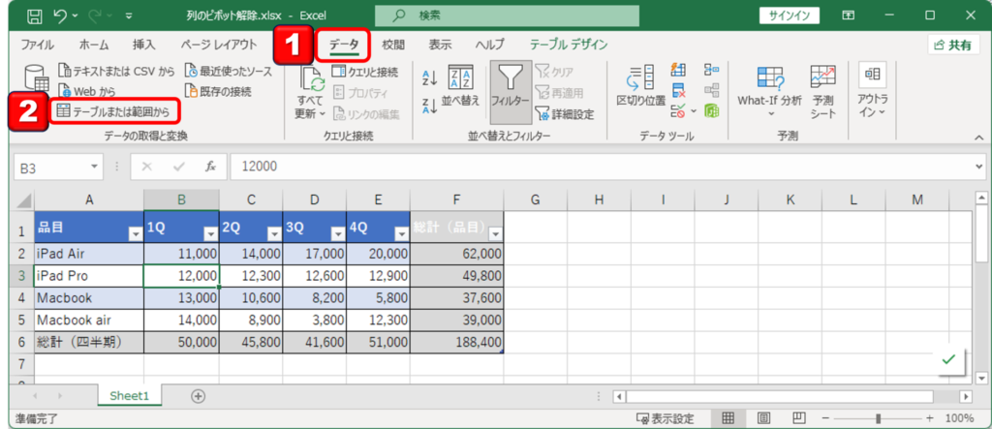Click the サインイン button
This screenshot has height=429, width=992.
789,15
